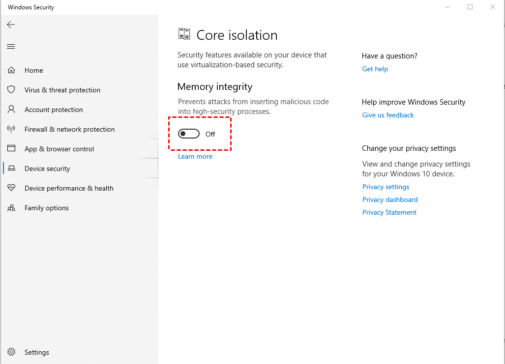Open Settings via the gear icon
The width and height of the screenshot is (505, 364).
pos(11,352)
